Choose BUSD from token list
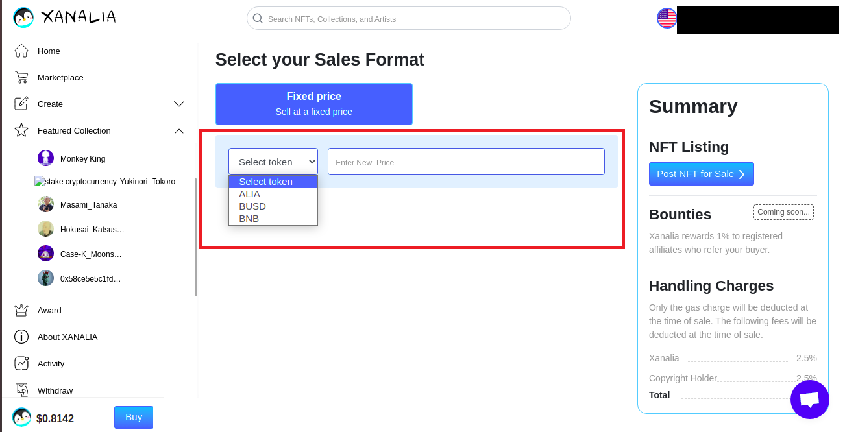The image size is (845, 432). [252, 206]
